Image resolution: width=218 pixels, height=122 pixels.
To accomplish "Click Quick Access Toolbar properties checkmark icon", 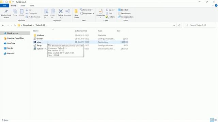I will point(6,2).
